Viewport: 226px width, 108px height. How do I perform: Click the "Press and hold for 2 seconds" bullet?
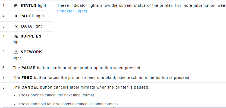(x=69, y=104)
